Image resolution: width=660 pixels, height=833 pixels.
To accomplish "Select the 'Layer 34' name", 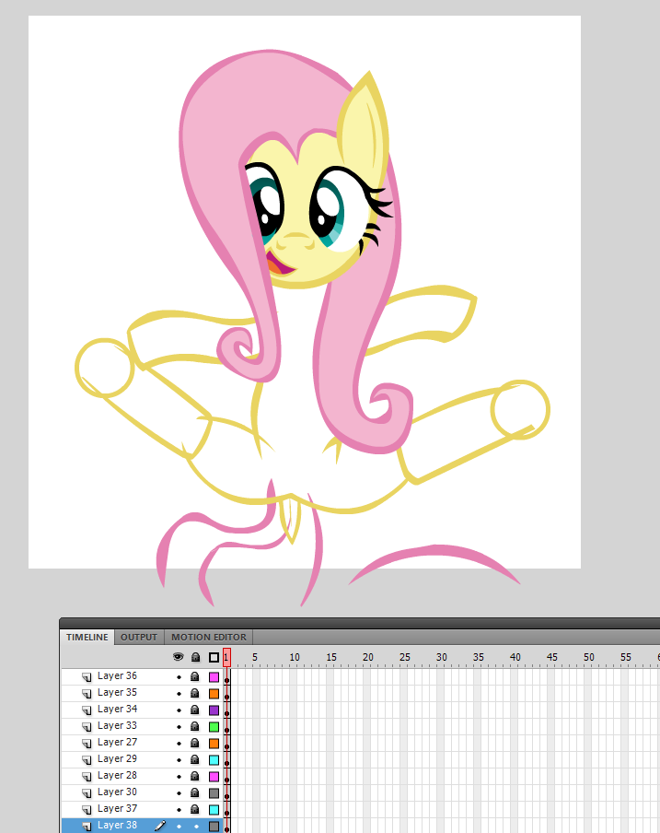I will click(117, 709).
